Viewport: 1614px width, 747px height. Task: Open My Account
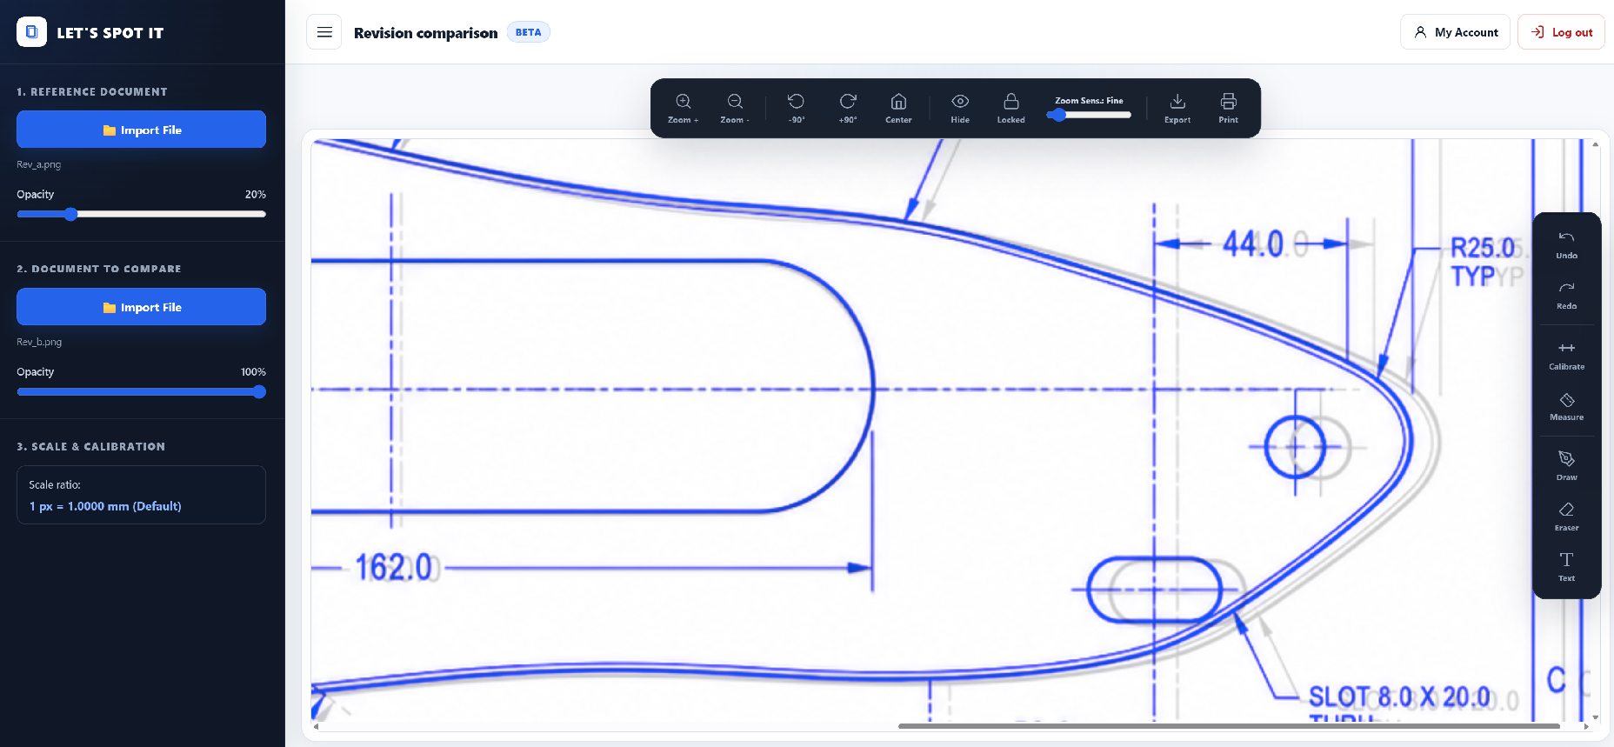[1455, 32]
